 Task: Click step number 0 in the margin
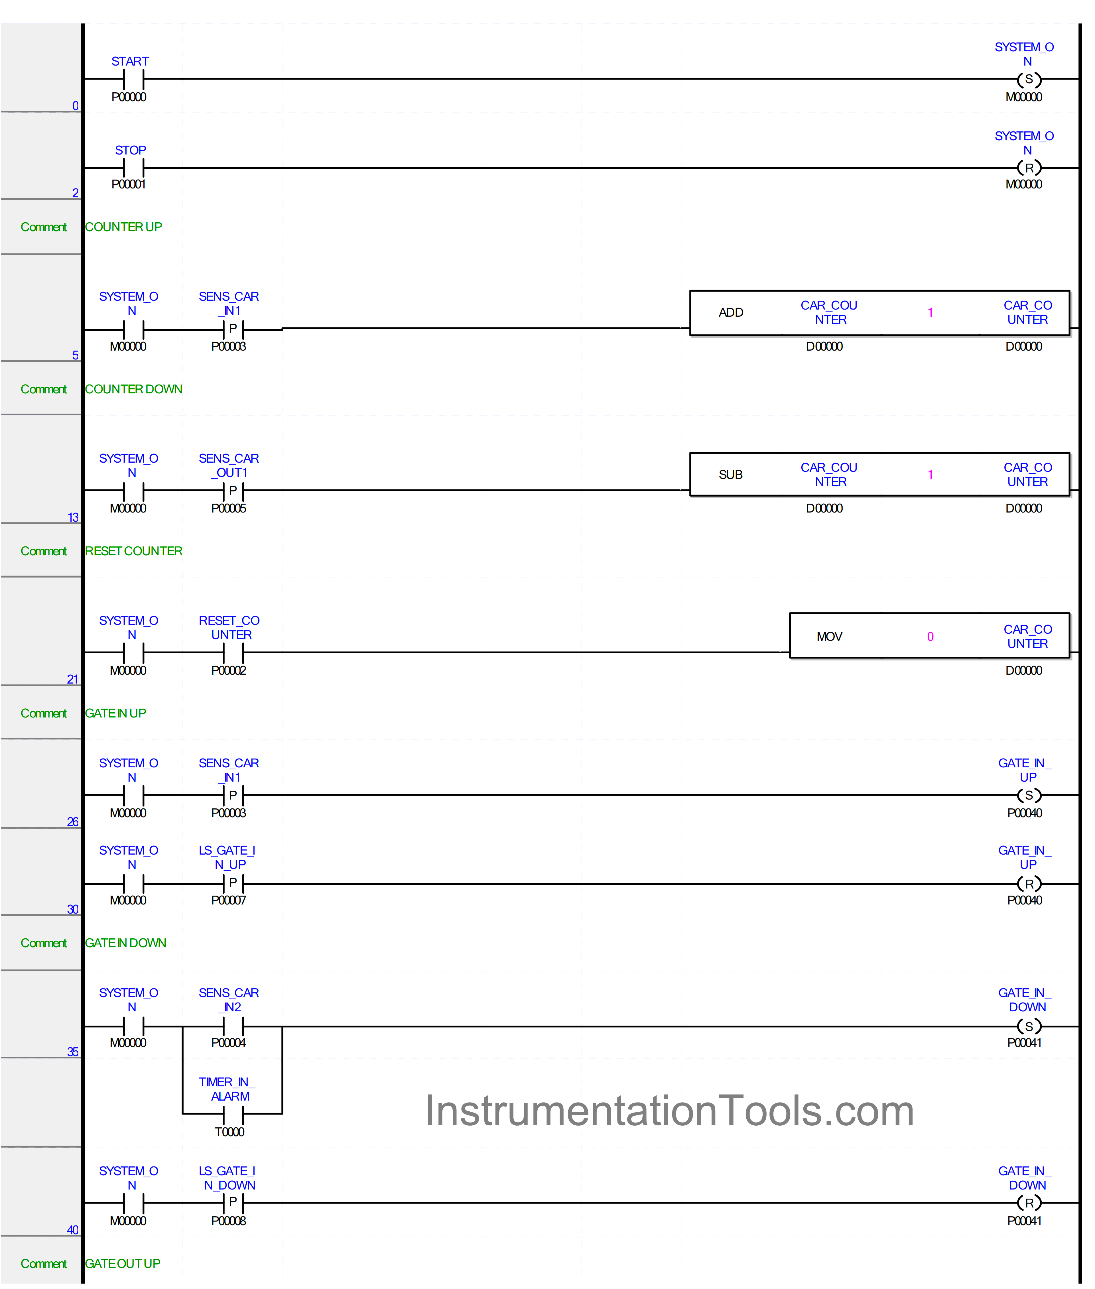(x=75, y=106)
